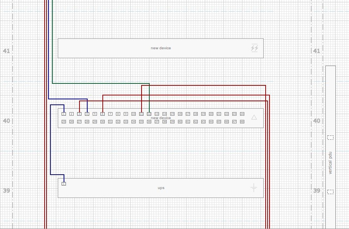This screenshot has height=229, width=349.
Task: Select the 'new device' label in U40
Action: point(161,118)
